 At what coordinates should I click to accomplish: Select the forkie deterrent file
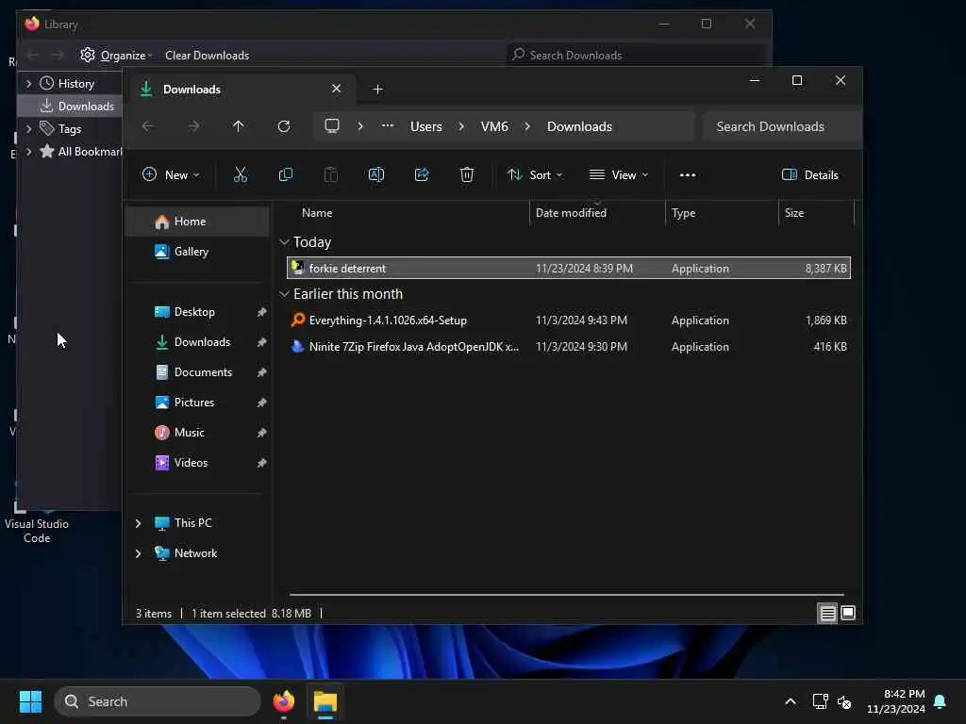pyautogui.click(x=569, y=268)
